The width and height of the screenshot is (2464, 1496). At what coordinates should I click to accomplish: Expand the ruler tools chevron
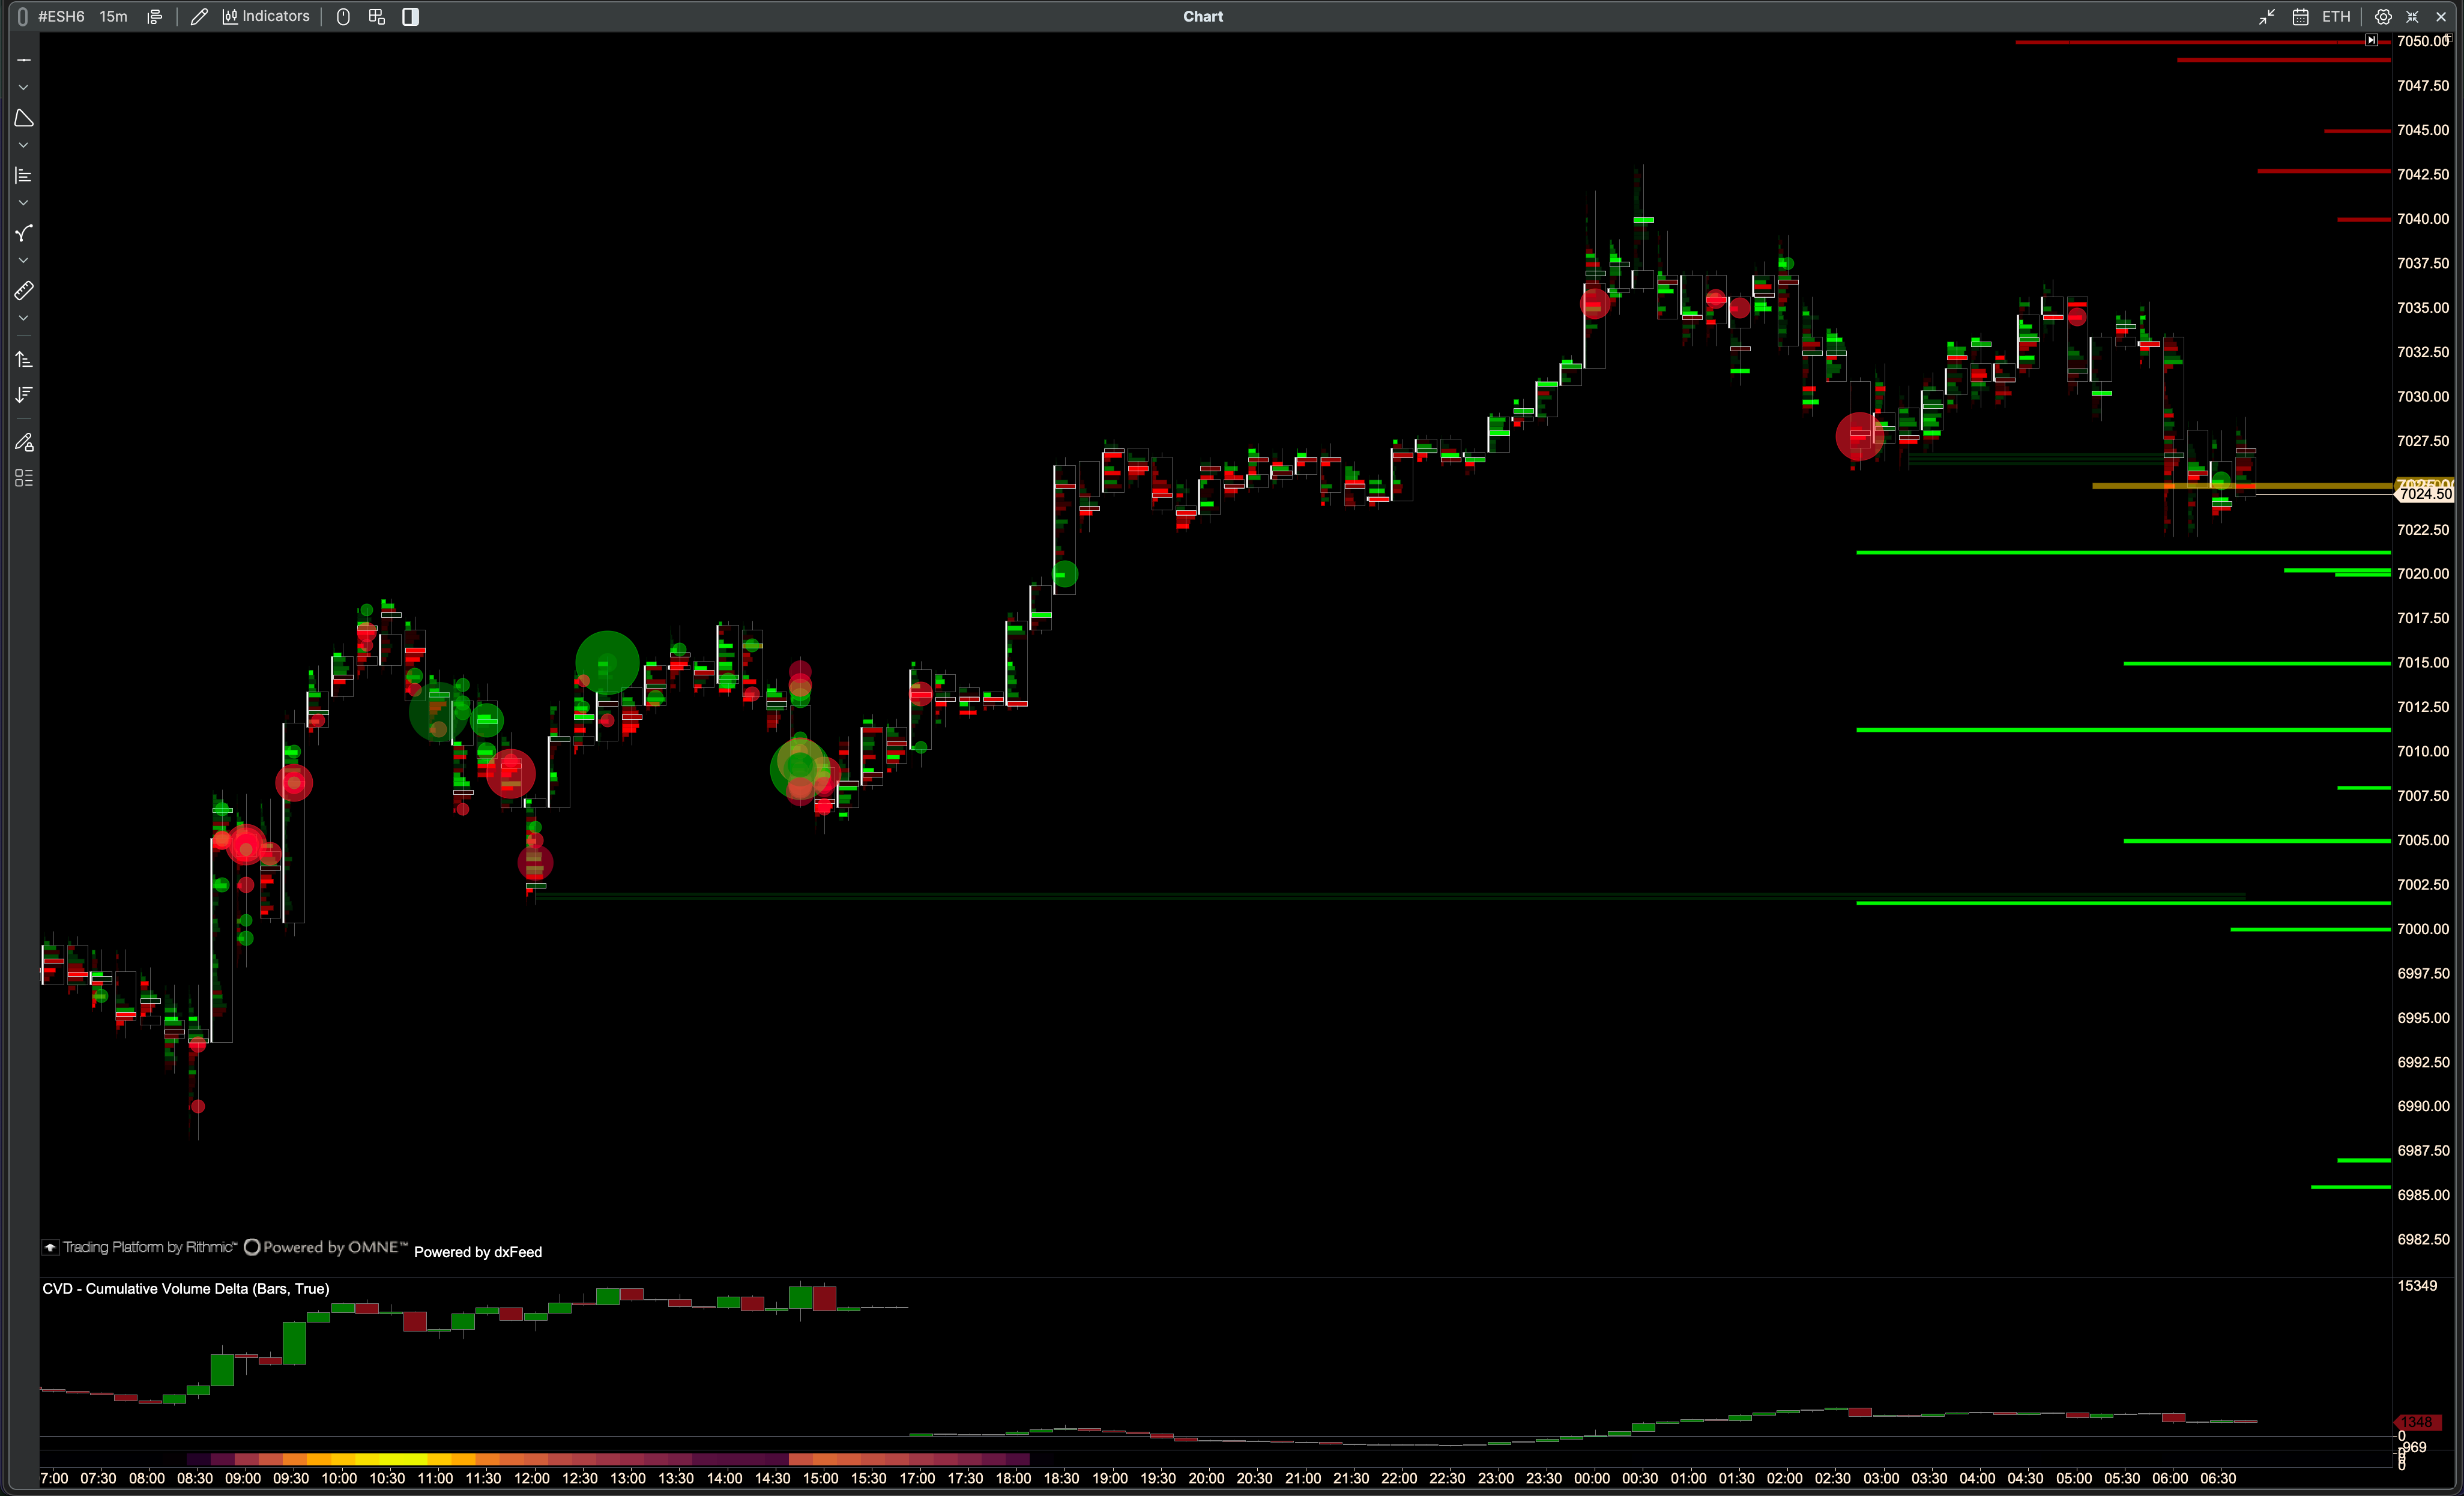(x=24, y=319)
